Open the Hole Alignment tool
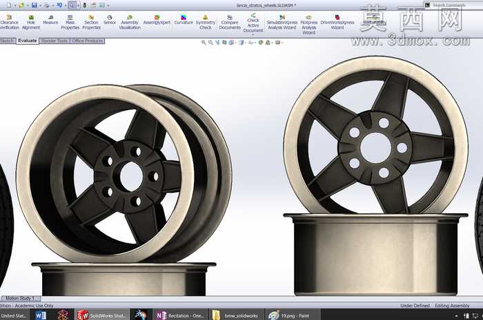Viewport: 483px width, 320px height. [31, 22]
